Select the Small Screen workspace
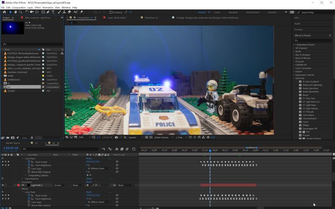The height and width of the screenshot is (209, 335). pos(253,13)
